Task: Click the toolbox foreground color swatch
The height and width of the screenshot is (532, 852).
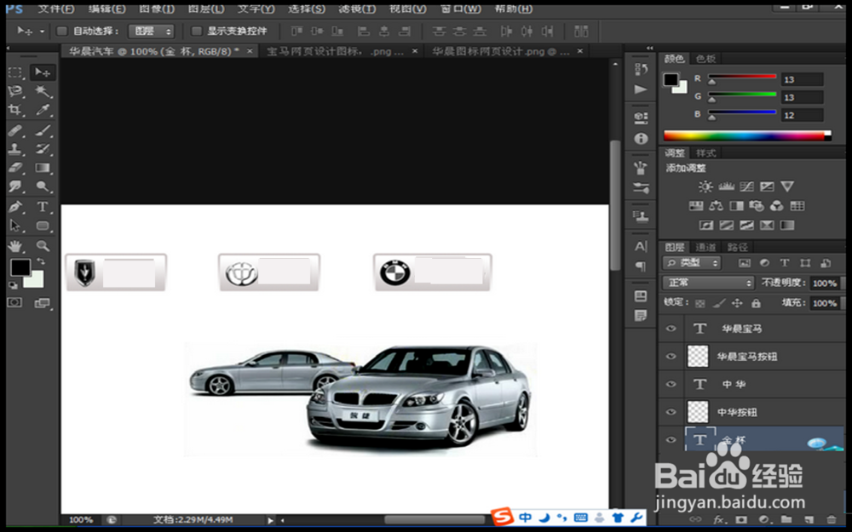Action: click(x=20, y=267)
